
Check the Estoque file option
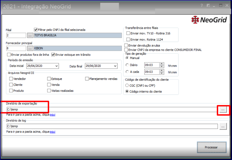[x=49, y=79]
